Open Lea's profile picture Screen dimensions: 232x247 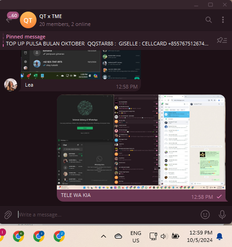[11, 84]
